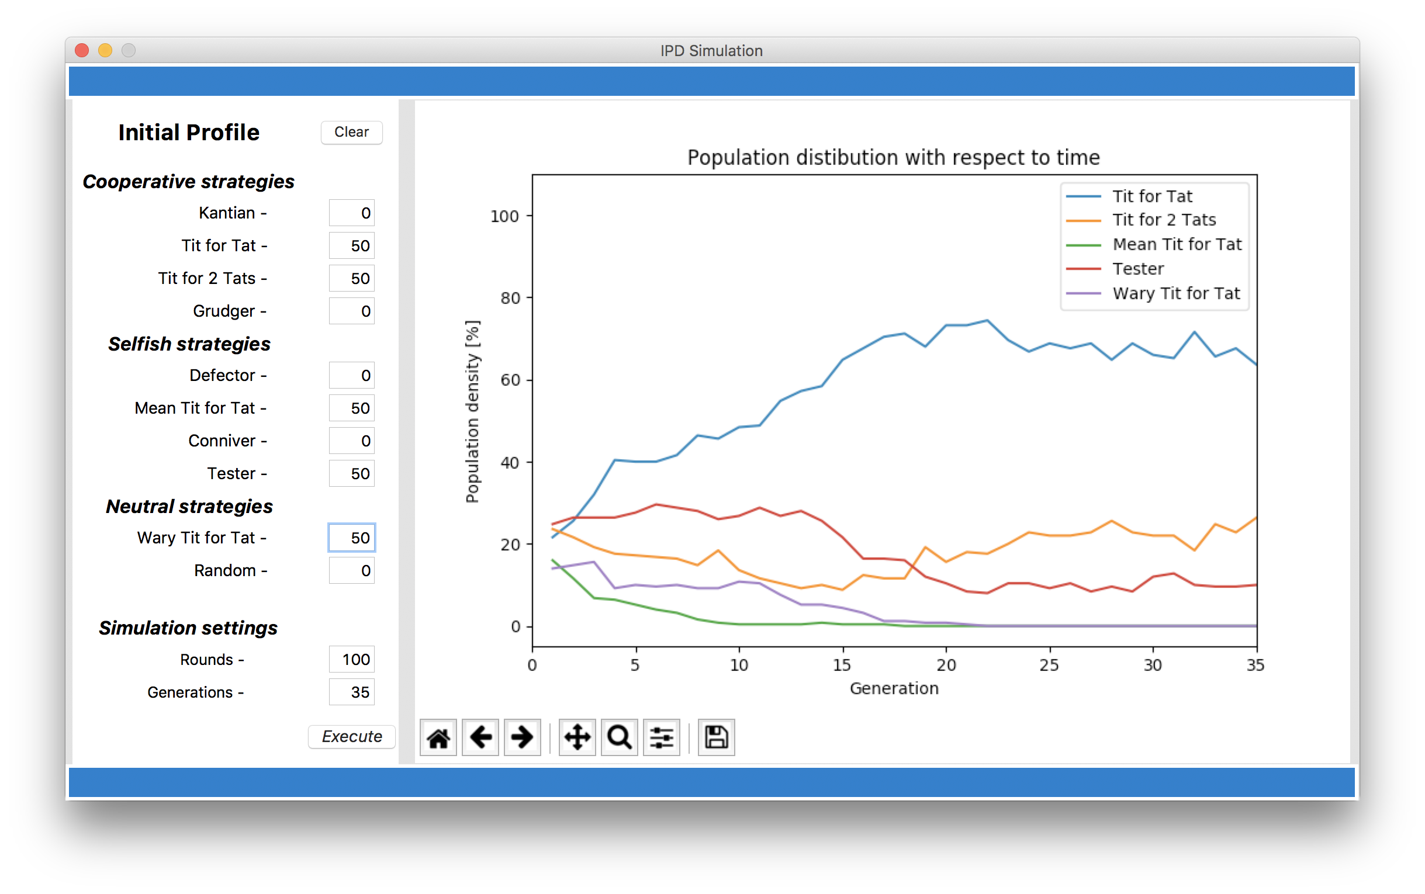Close the IPD Simulation window
Screen dimensions: 1425x894
click(82, 51)
